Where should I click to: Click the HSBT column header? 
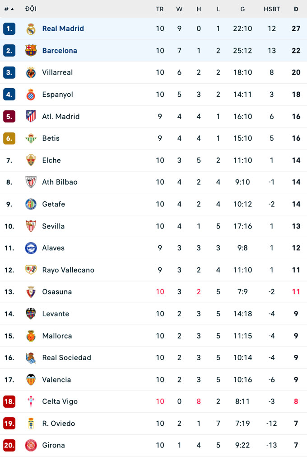(x=272, y=9)
